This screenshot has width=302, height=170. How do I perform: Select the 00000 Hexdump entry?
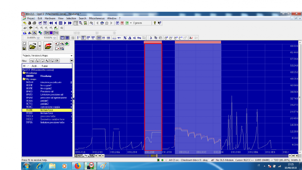[47, 76]
